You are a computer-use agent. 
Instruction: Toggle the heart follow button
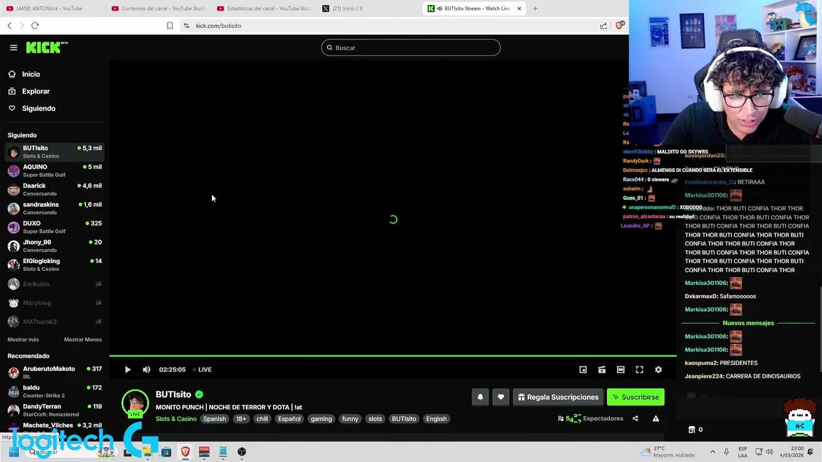[x=500, y=397]
